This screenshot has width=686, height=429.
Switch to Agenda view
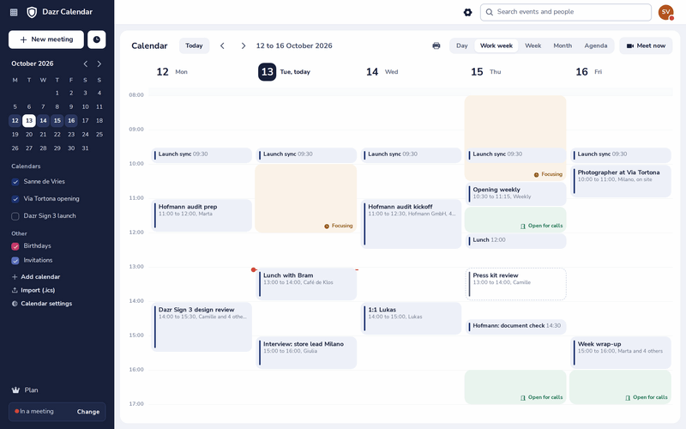(595, 46)
